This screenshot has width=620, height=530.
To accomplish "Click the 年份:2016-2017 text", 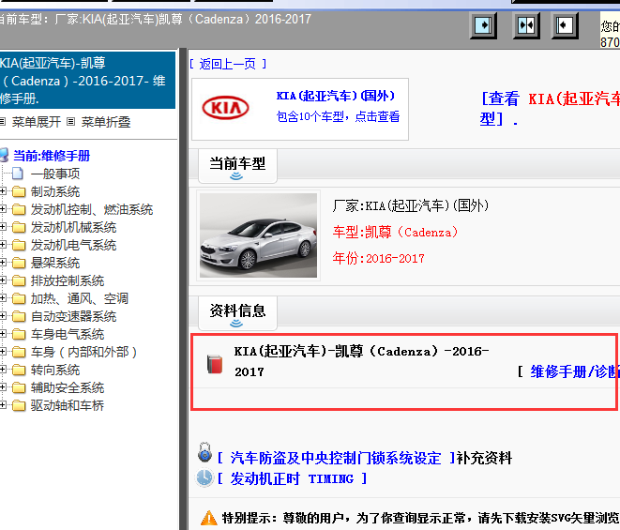I will [378, 258].
